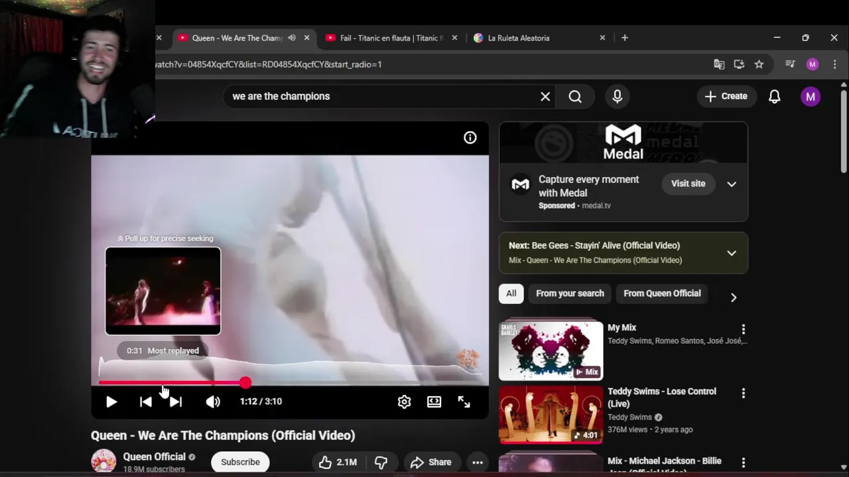Open Michael Jackson mix options menu
The image size is (849, 477).
(744, 462)
